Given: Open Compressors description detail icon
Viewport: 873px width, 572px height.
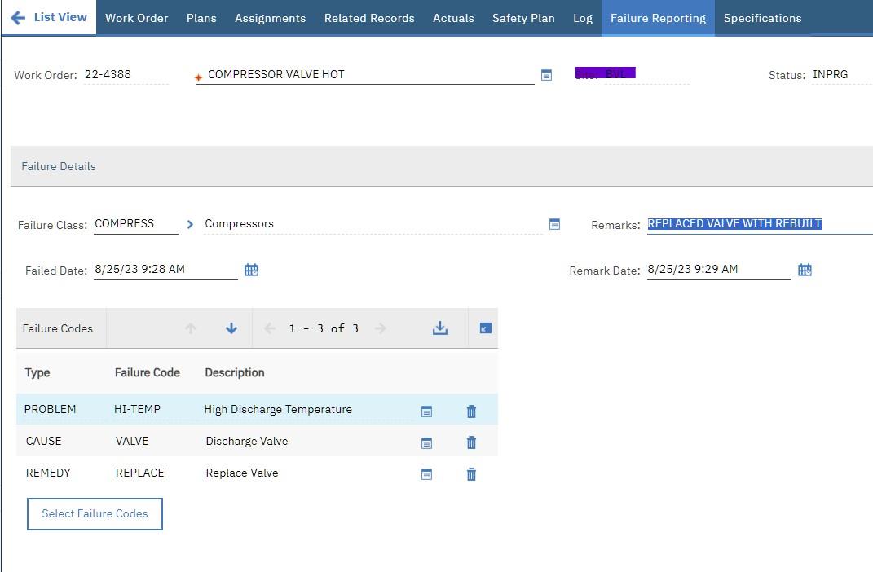Looking at the screenshot, I should pyautogui.click(x=554, y=224).
